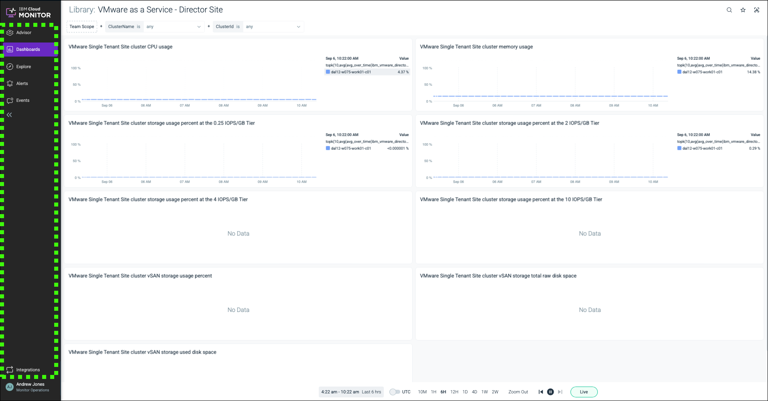Open Alerts bell icon

tap(10, 83)
